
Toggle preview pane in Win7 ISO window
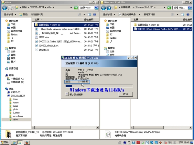(183, 15)
